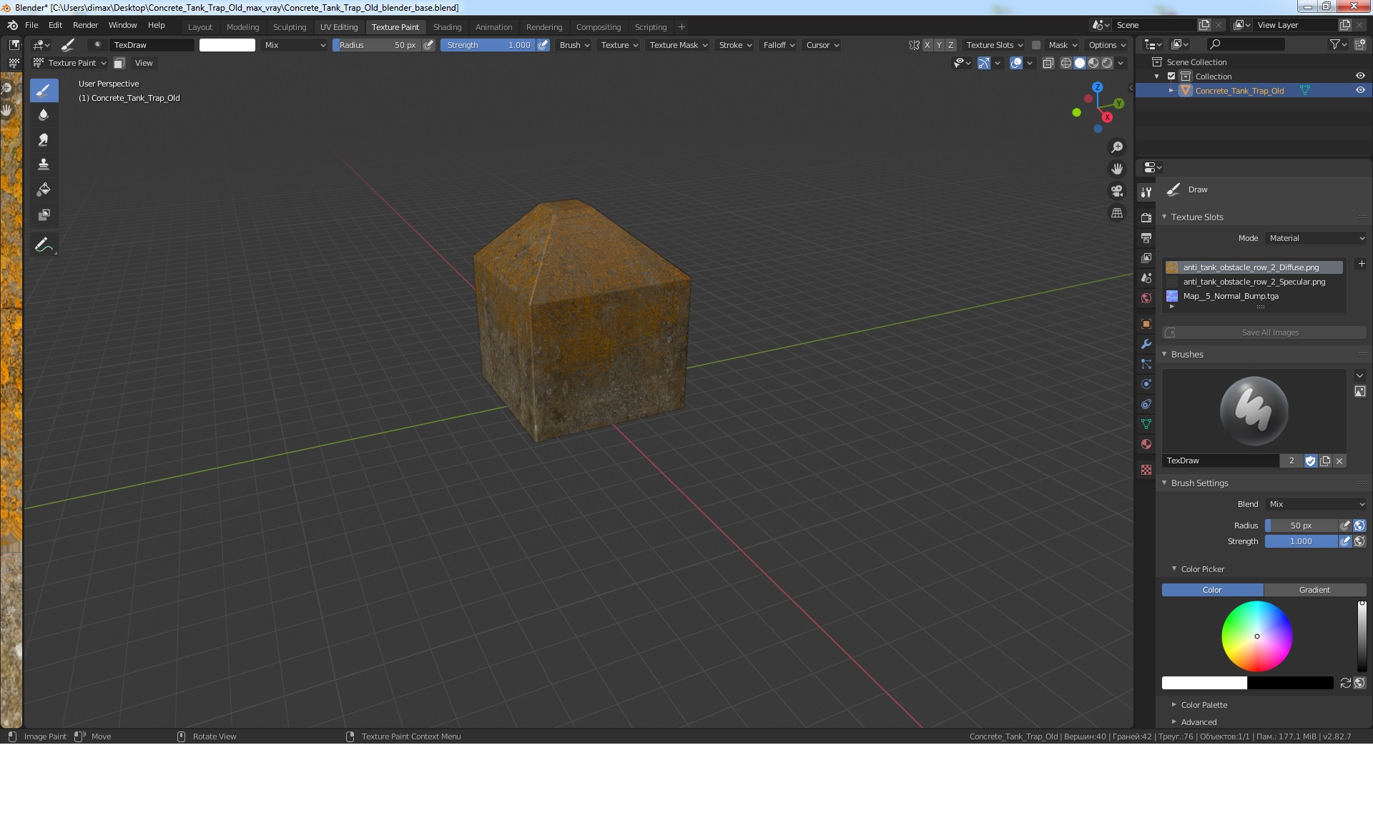Pick a hue on the color wheel
Screen dimensions: 1373x828
click(1256, 636)
